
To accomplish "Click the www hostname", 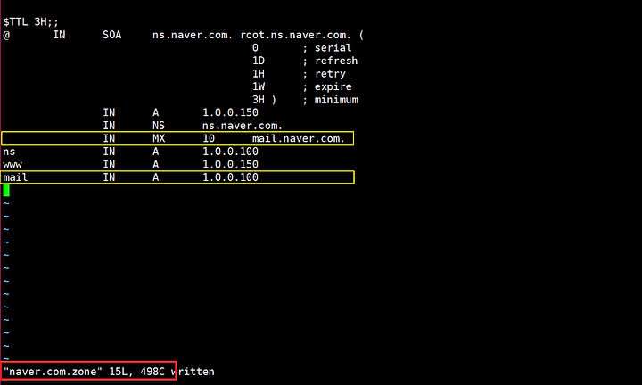I will (12, 165).
